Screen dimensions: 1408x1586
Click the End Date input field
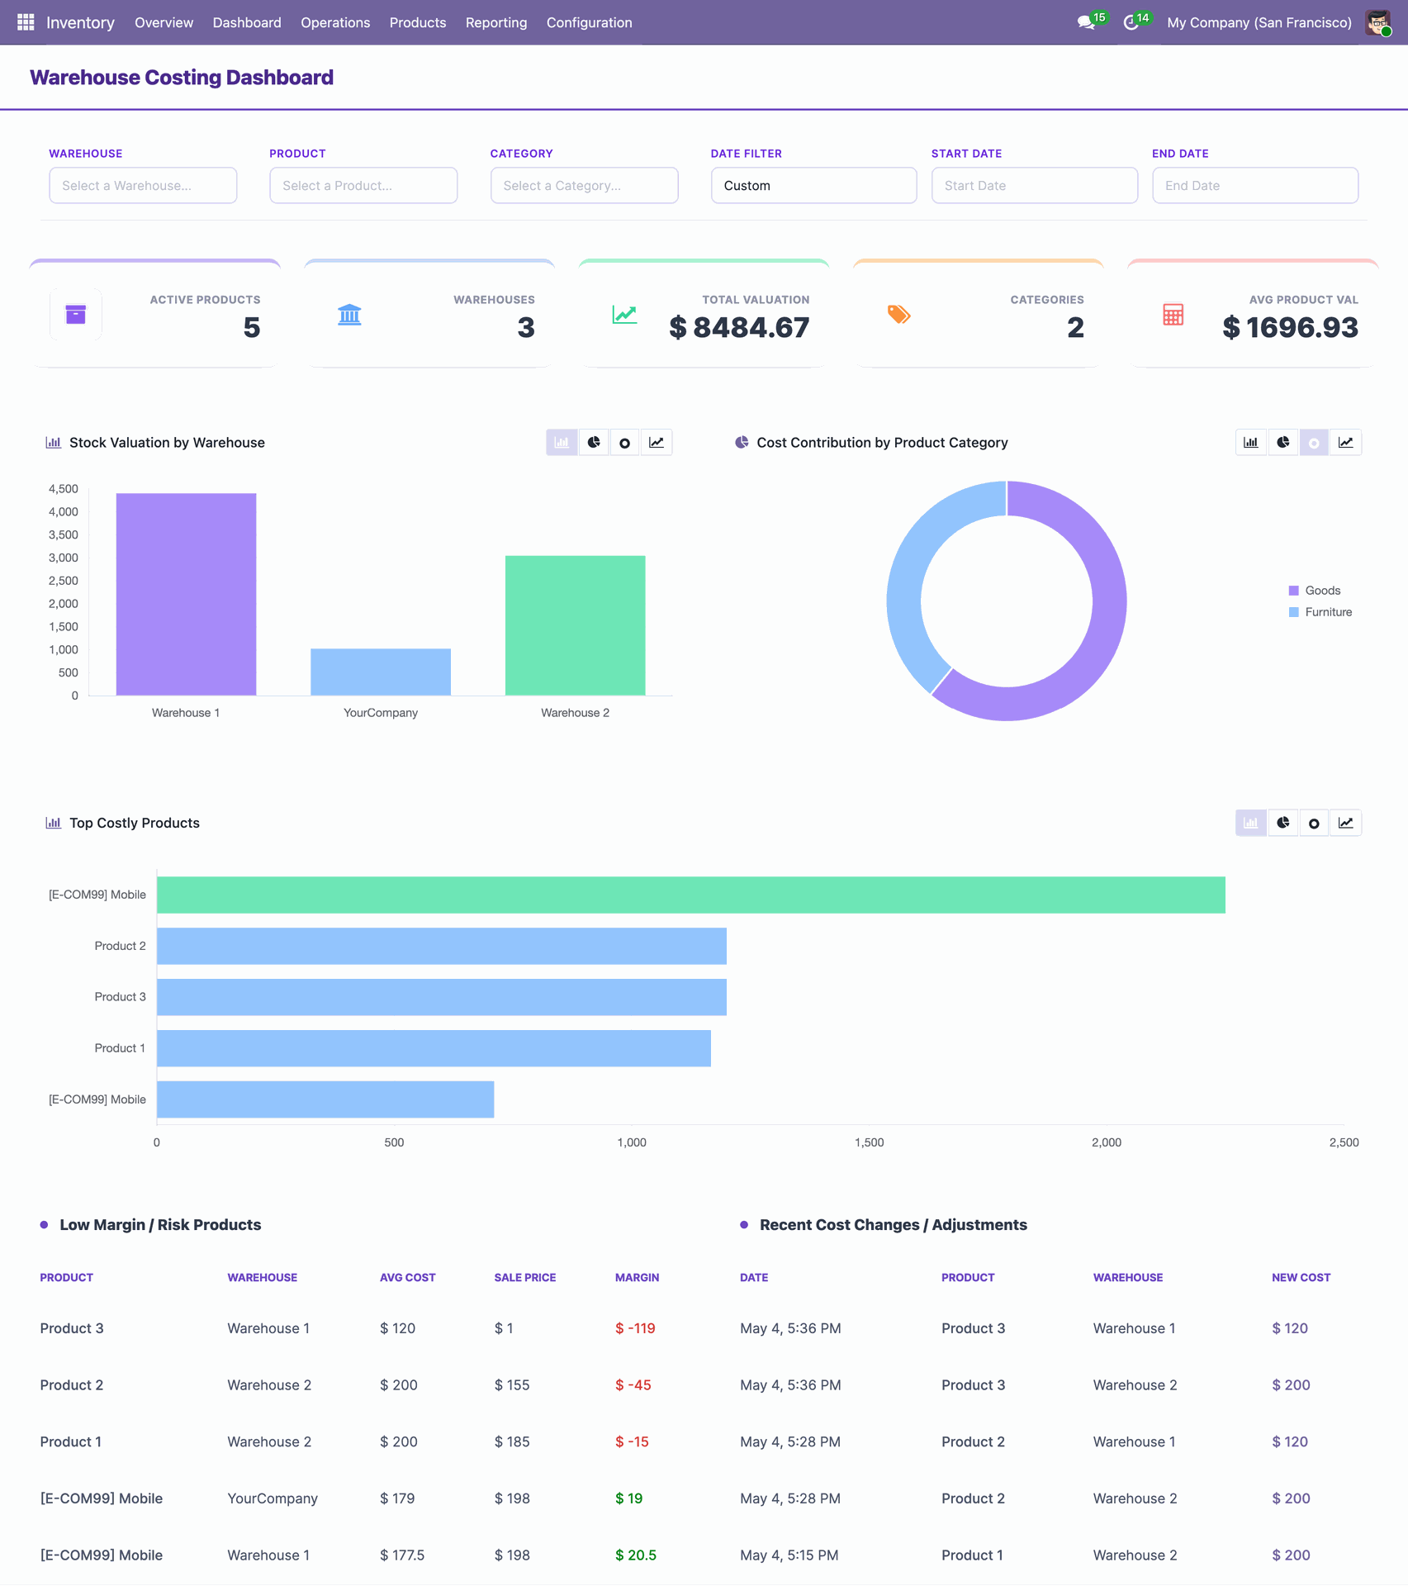point(1255,186)
